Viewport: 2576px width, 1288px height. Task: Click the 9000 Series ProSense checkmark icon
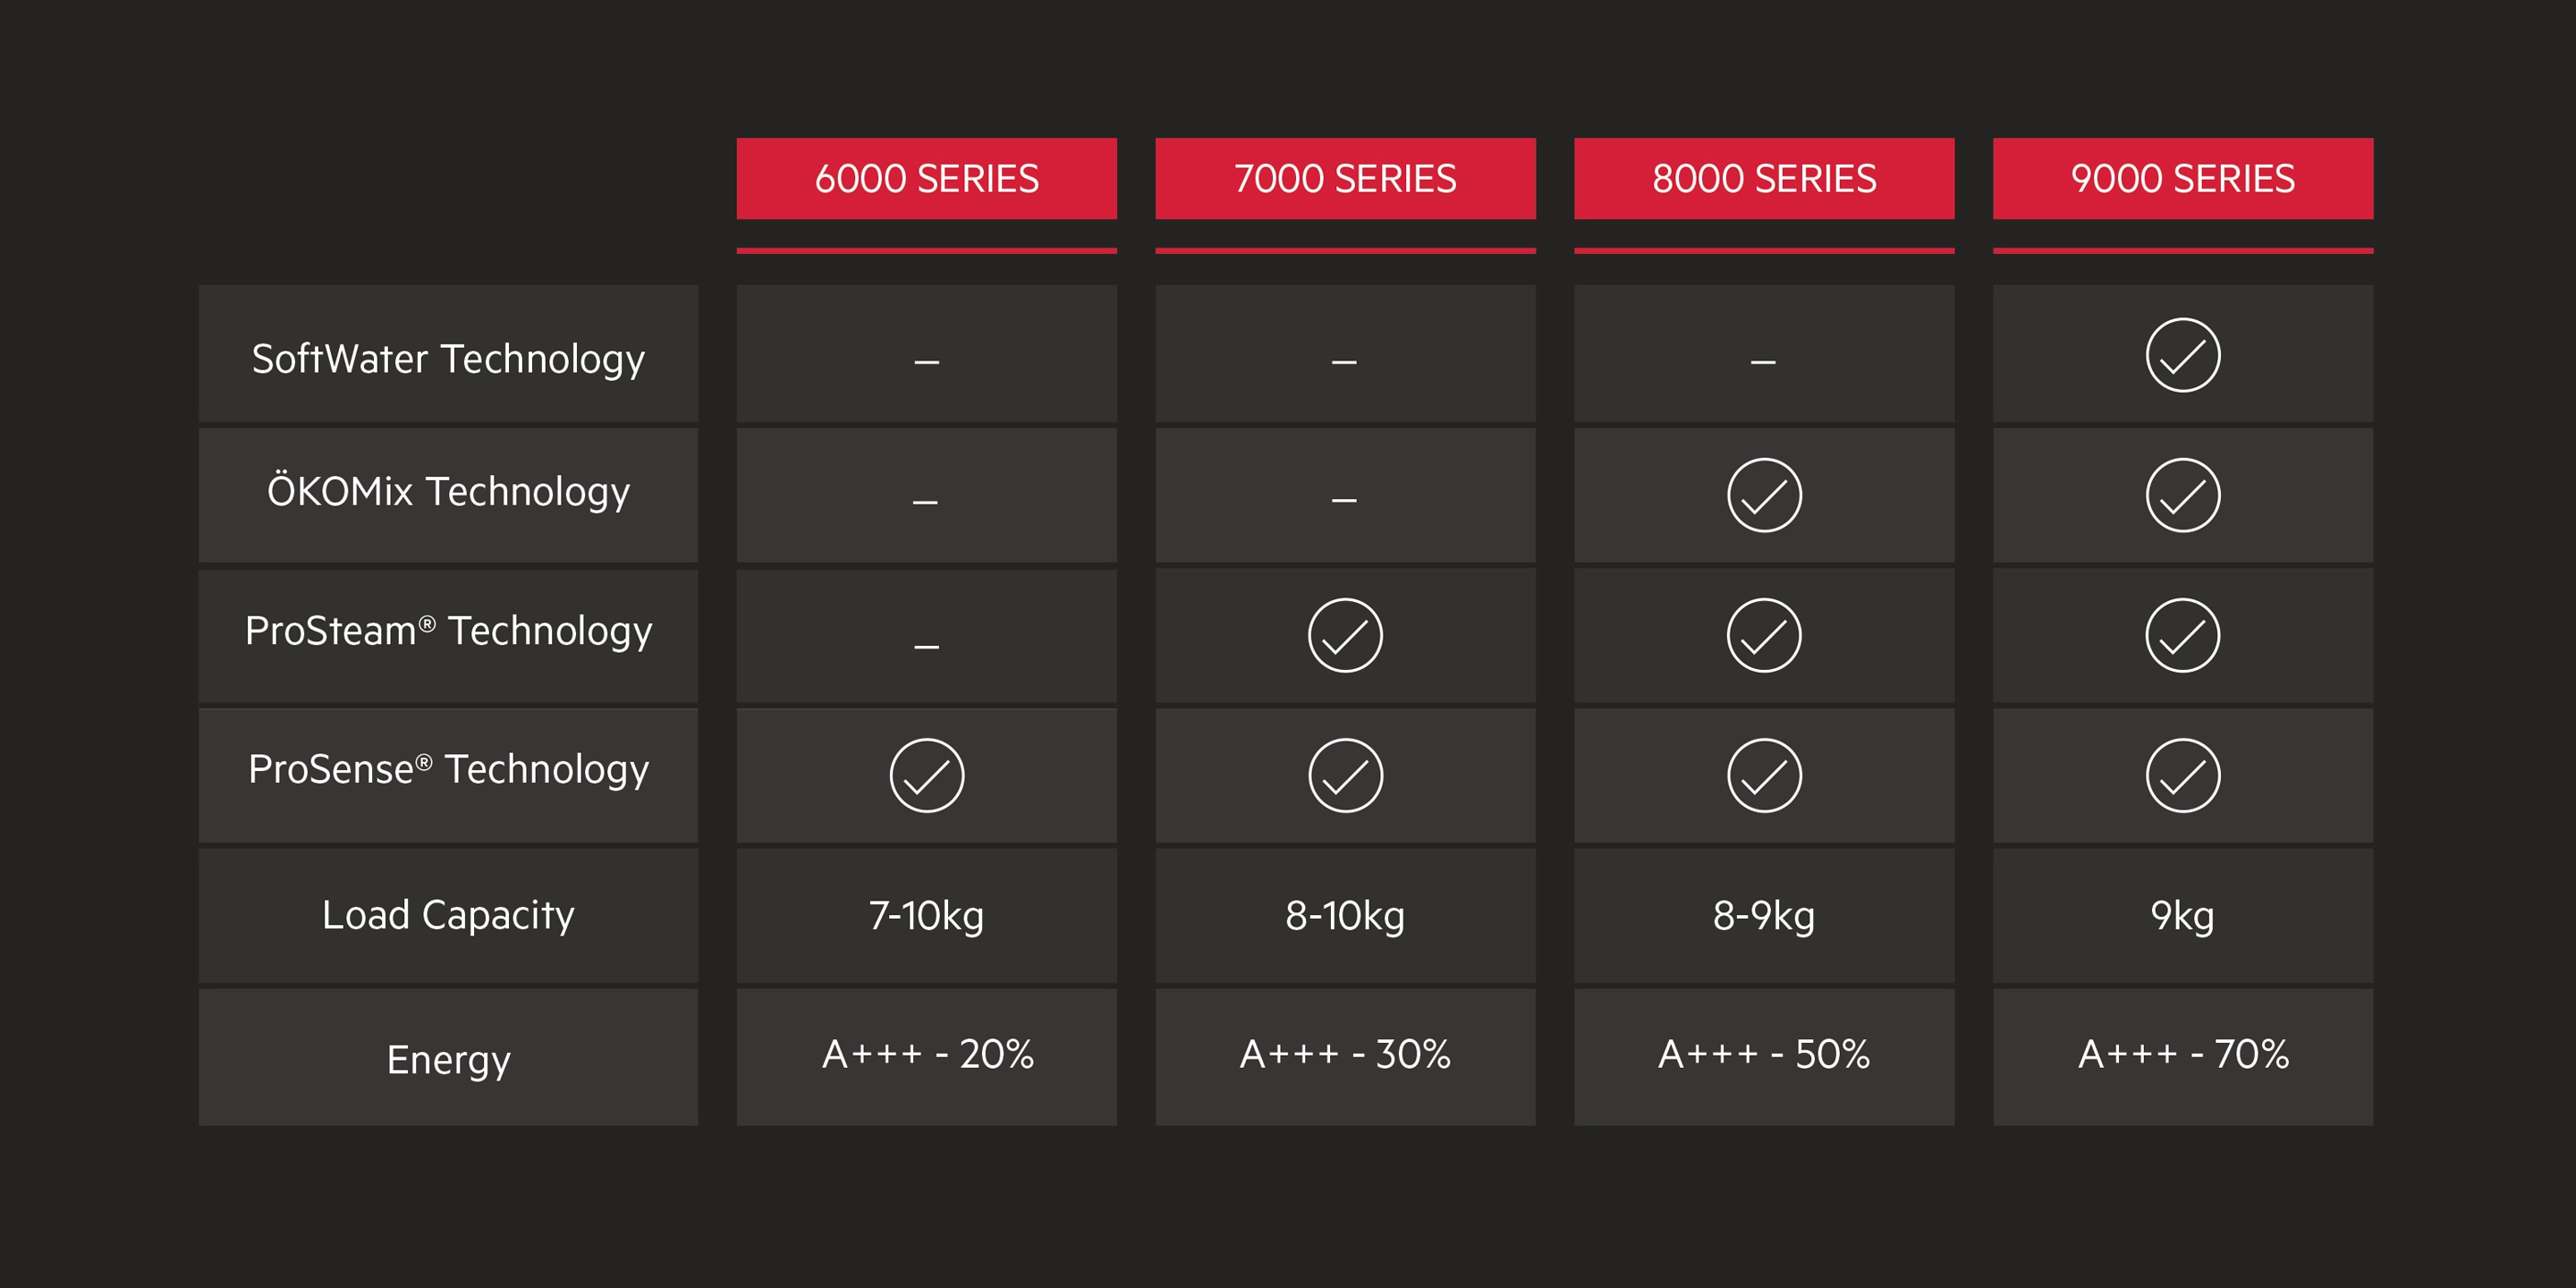2182,775
